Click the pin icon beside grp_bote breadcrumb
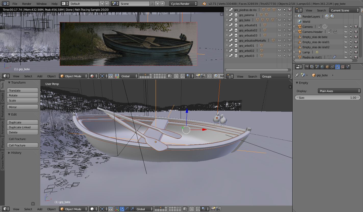 (x=297, y=75)
